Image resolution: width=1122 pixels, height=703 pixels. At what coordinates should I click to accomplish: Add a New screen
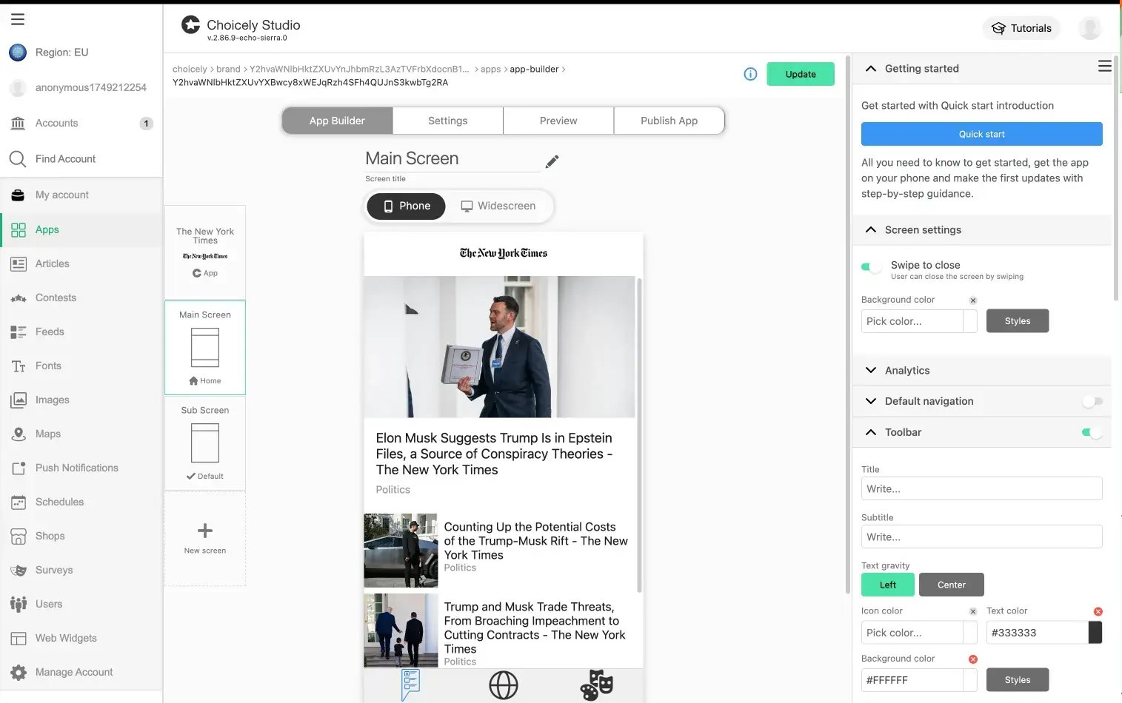pos(205,539)
